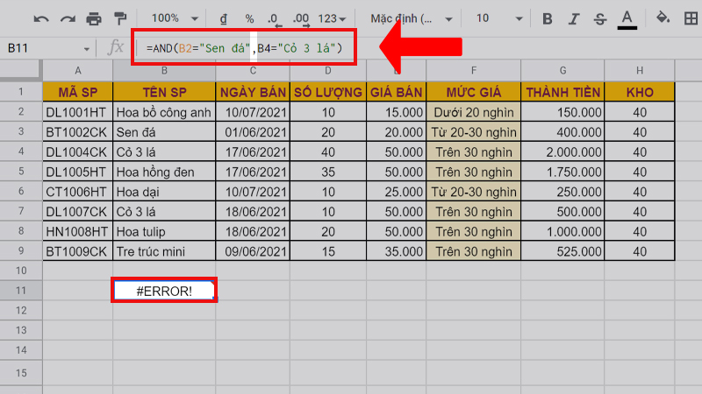Select row 15 header

(21, 373)
